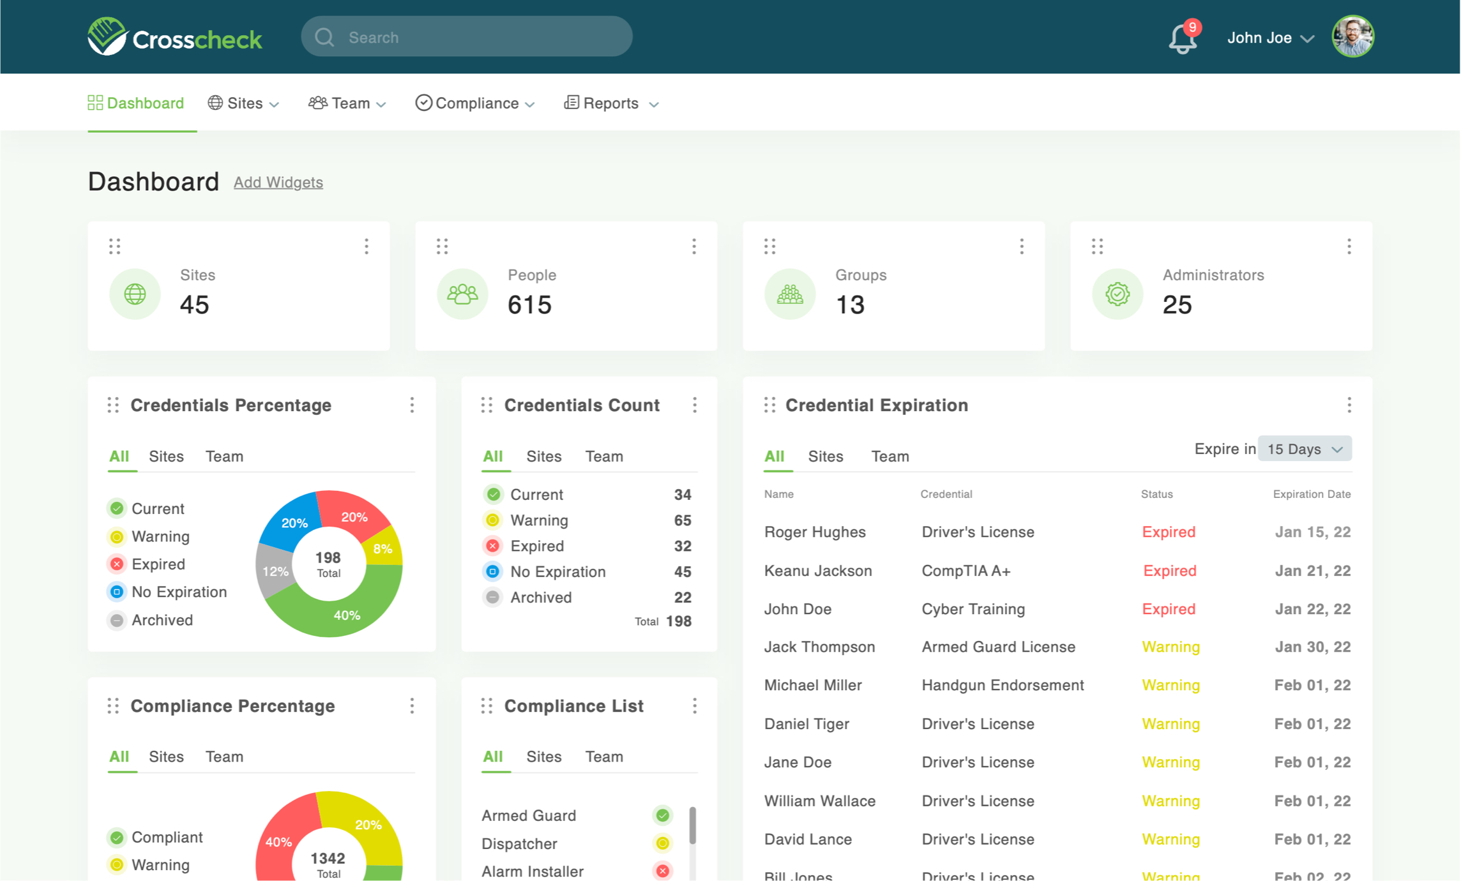1461x881 pixels.
Task: Click the Groups crowd icon in card
Action: point(790,294)
